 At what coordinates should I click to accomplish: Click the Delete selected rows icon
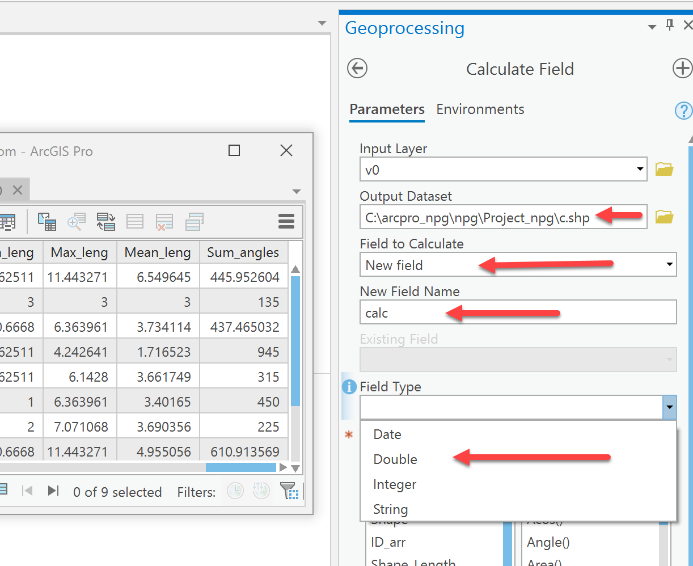(165, 221)
